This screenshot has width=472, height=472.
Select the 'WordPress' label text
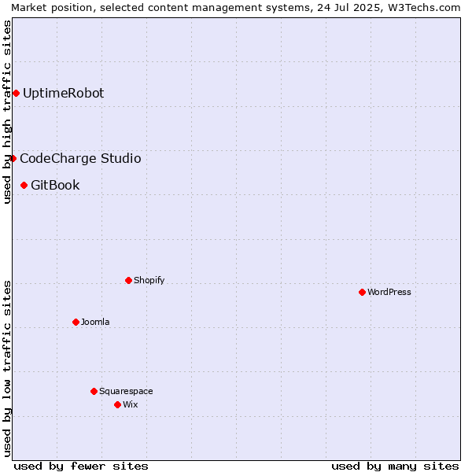pyautogui.click(x=389, y=292)
